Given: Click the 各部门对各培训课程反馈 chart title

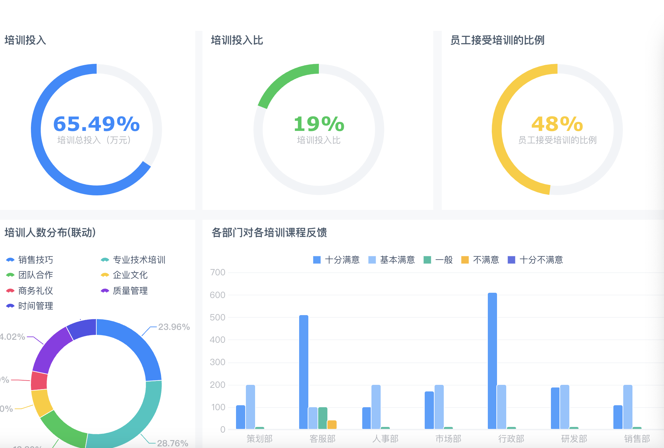Looking at the screenshot, I should tap(269, 233).
